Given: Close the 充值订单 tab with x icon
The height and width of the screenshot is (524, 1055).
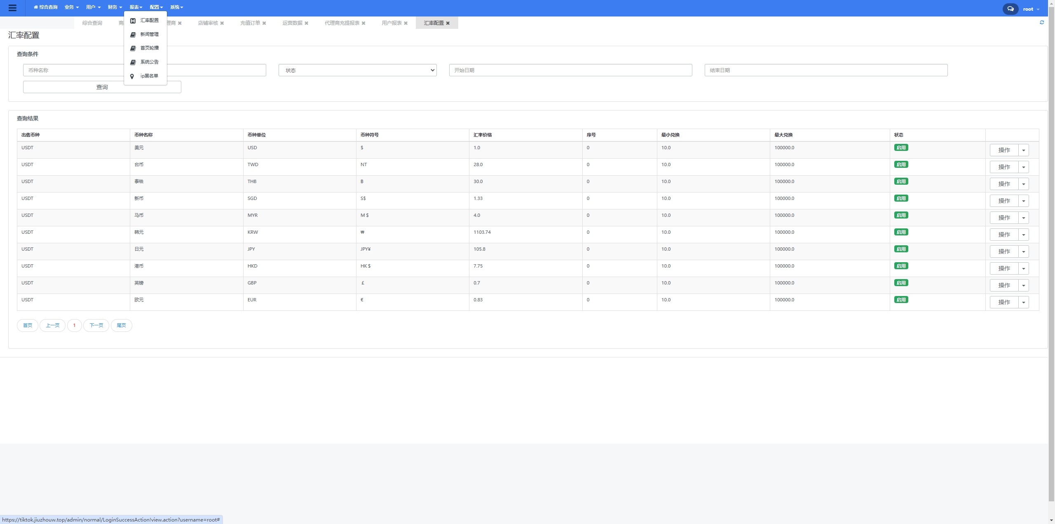Looking at the screenshot, I should (264, 23).
